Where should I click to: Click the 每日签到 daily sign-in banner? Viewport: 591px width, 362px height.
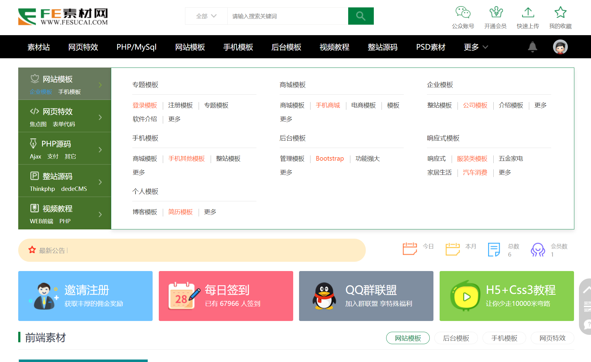point(226,296)
